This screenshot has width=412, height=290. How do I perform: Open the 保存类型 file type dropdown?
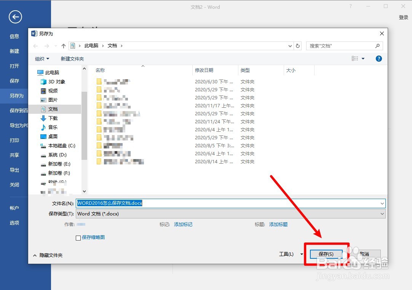[x=382, y=214]
